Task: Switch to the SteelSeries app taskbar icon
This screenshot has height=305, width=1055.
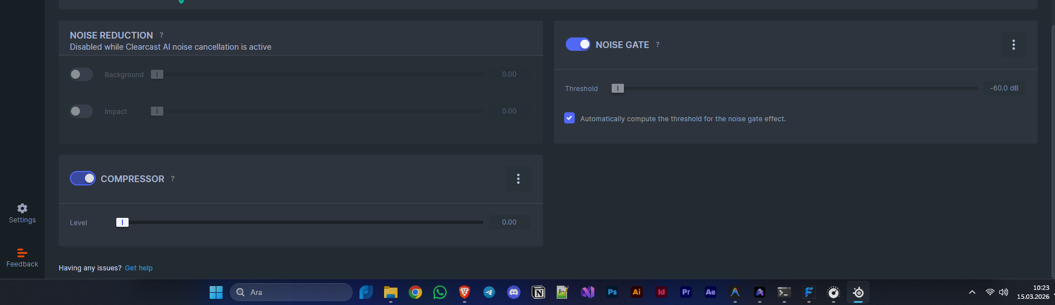Action: [858, 292]
